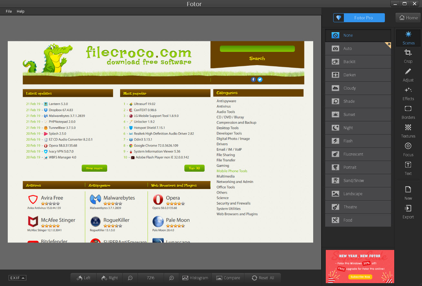Image resolution: width=422 pixels, height=286 pixels.
Task: Open the Borders tool
Action: (408, 112)
